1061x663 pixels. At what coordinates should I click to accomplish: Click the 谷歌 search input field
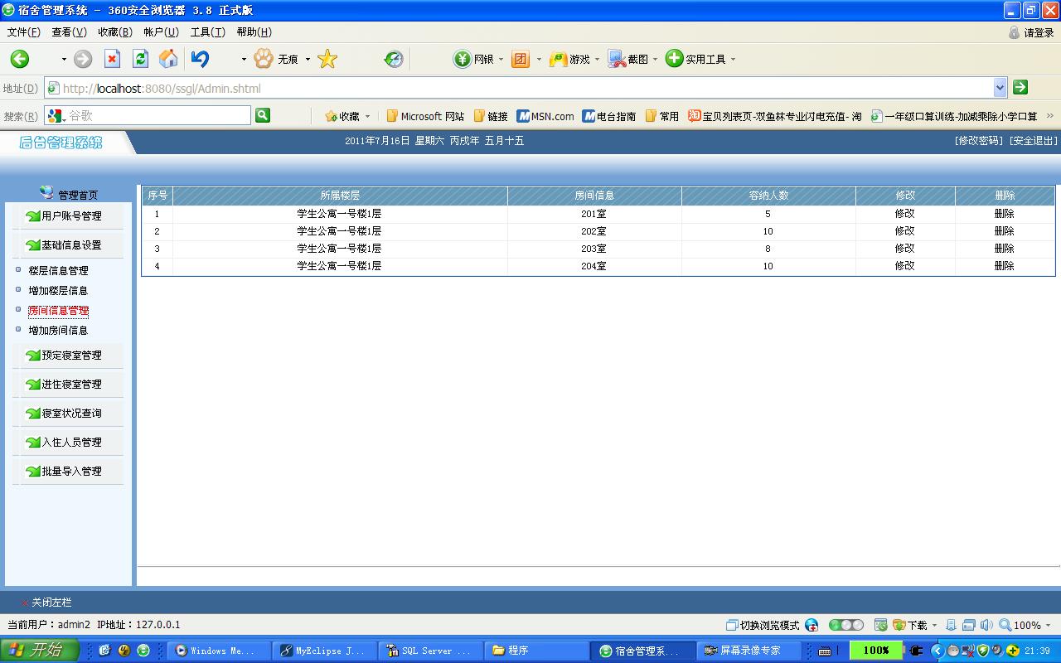coord(157,116)
